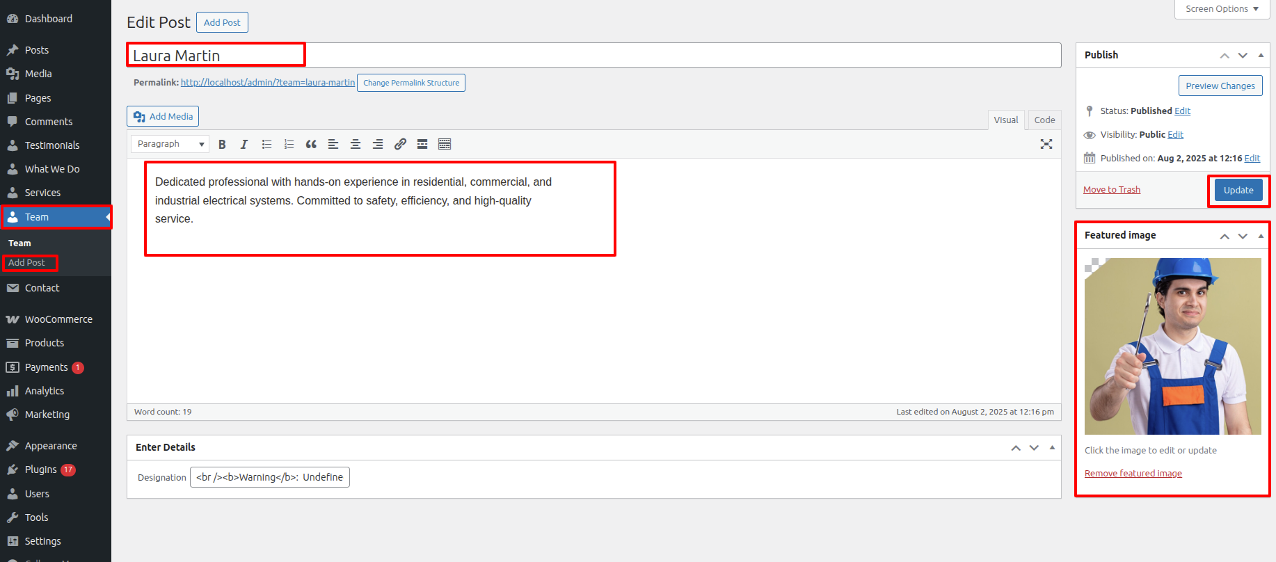Image resolution: width=1276 pixels, height=562 pixels.
Task: Click Add Post button beside Edit Post
Action: pos(222,22)
